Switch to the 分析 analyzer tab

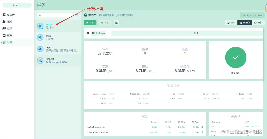tap(258, 23)
